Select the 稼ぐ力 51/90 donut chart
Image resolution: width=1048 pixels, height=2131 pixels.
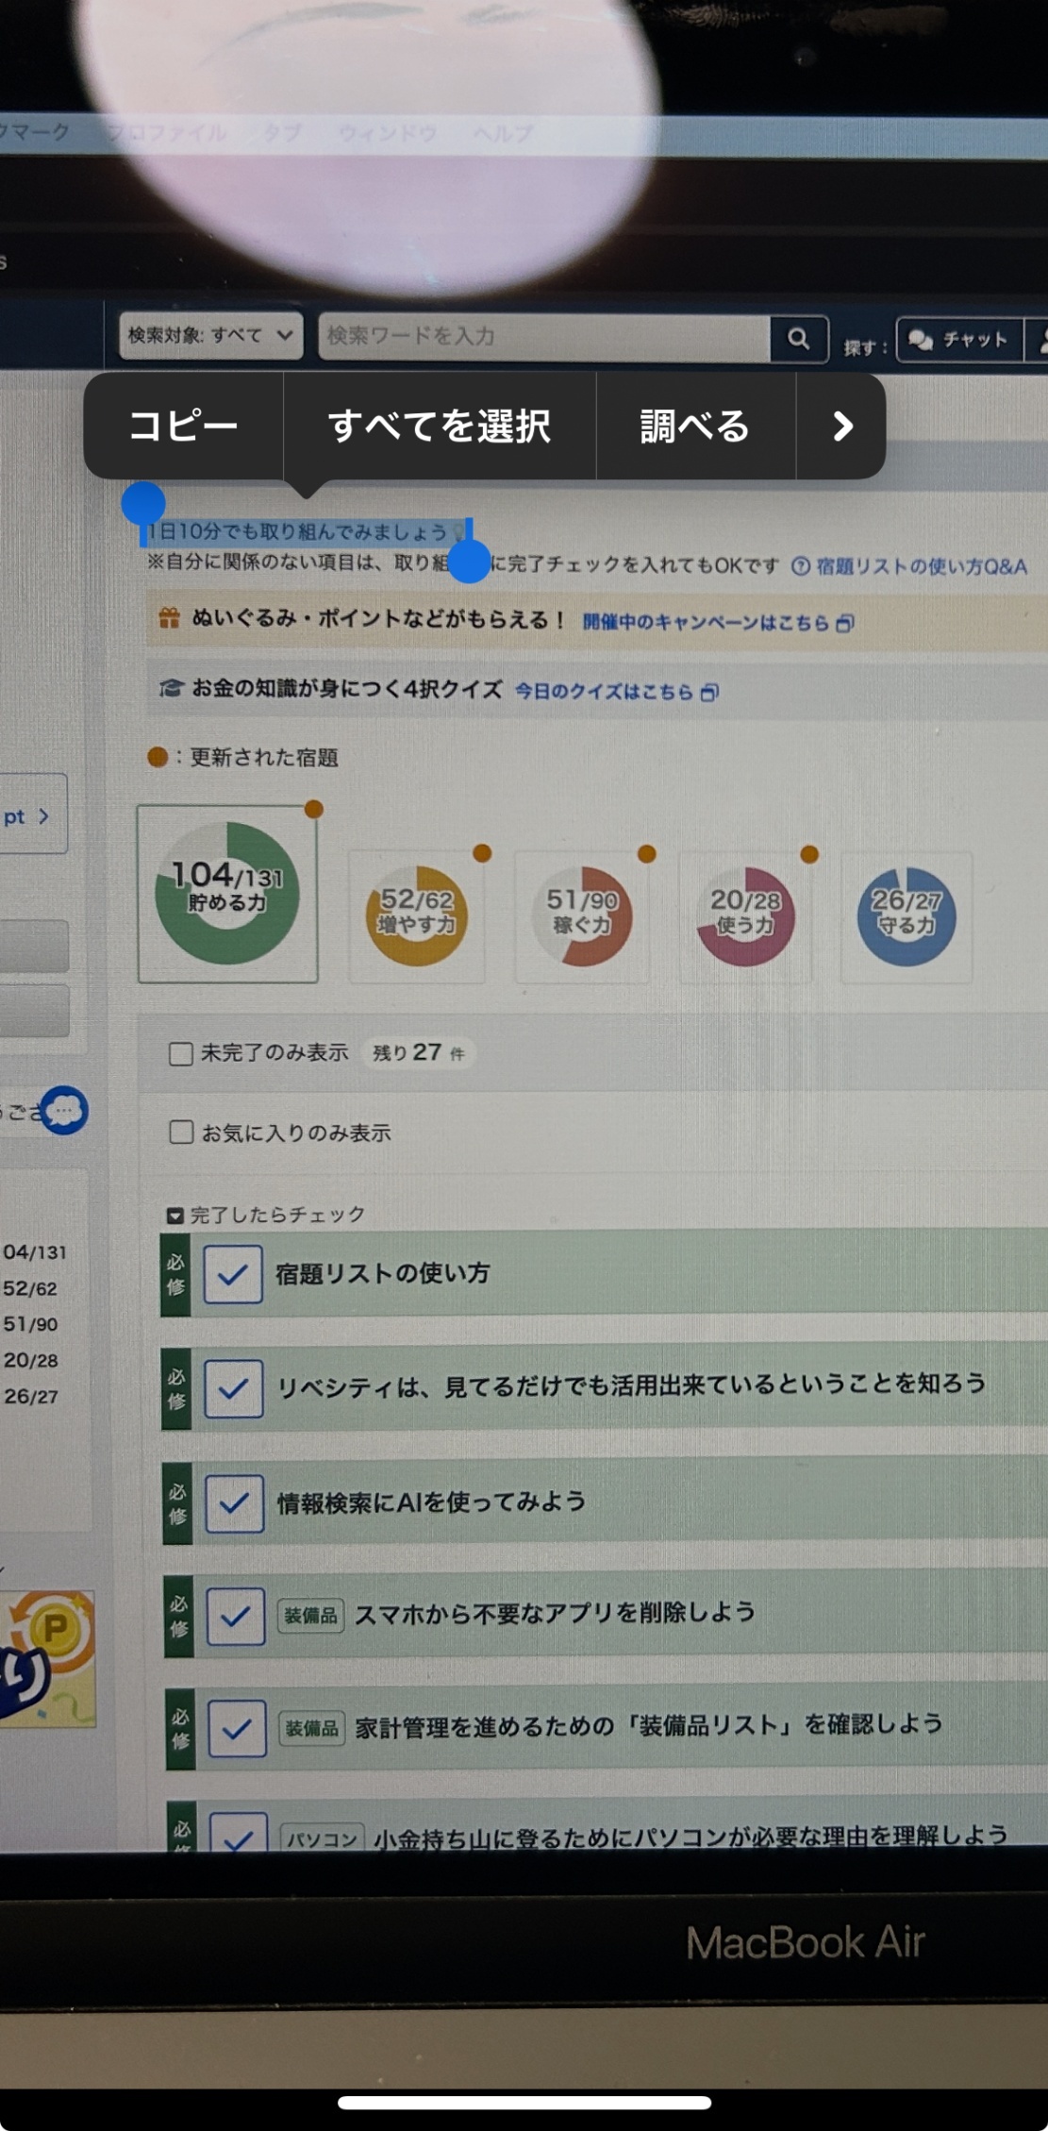click(x=581, y=915)
